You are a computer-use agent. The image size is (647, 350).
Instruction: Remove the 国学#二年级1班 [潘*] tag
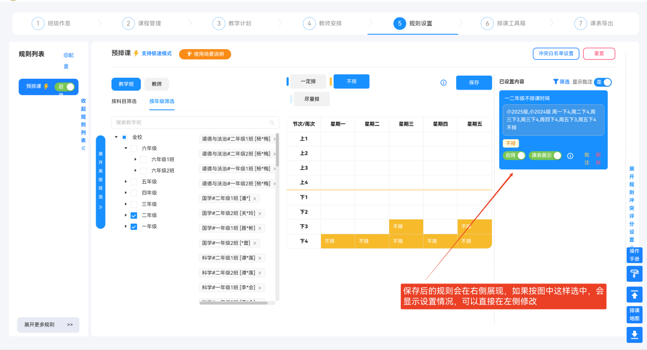[x=254, y=199]
